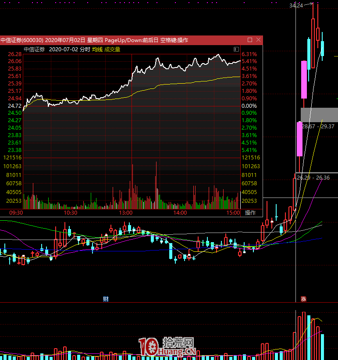Click the tall magenta candlestick above the gray gap zone

303,80
